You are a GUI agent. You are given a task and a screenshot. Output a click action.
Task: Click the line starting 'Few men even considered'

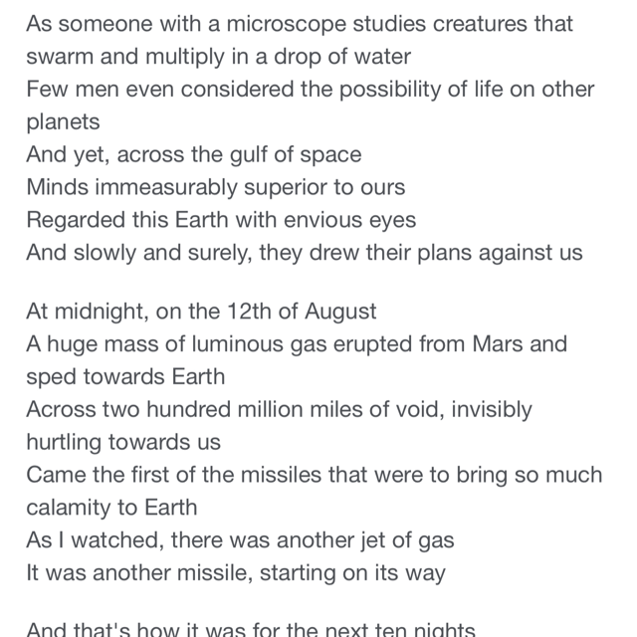tap(311, 90)
